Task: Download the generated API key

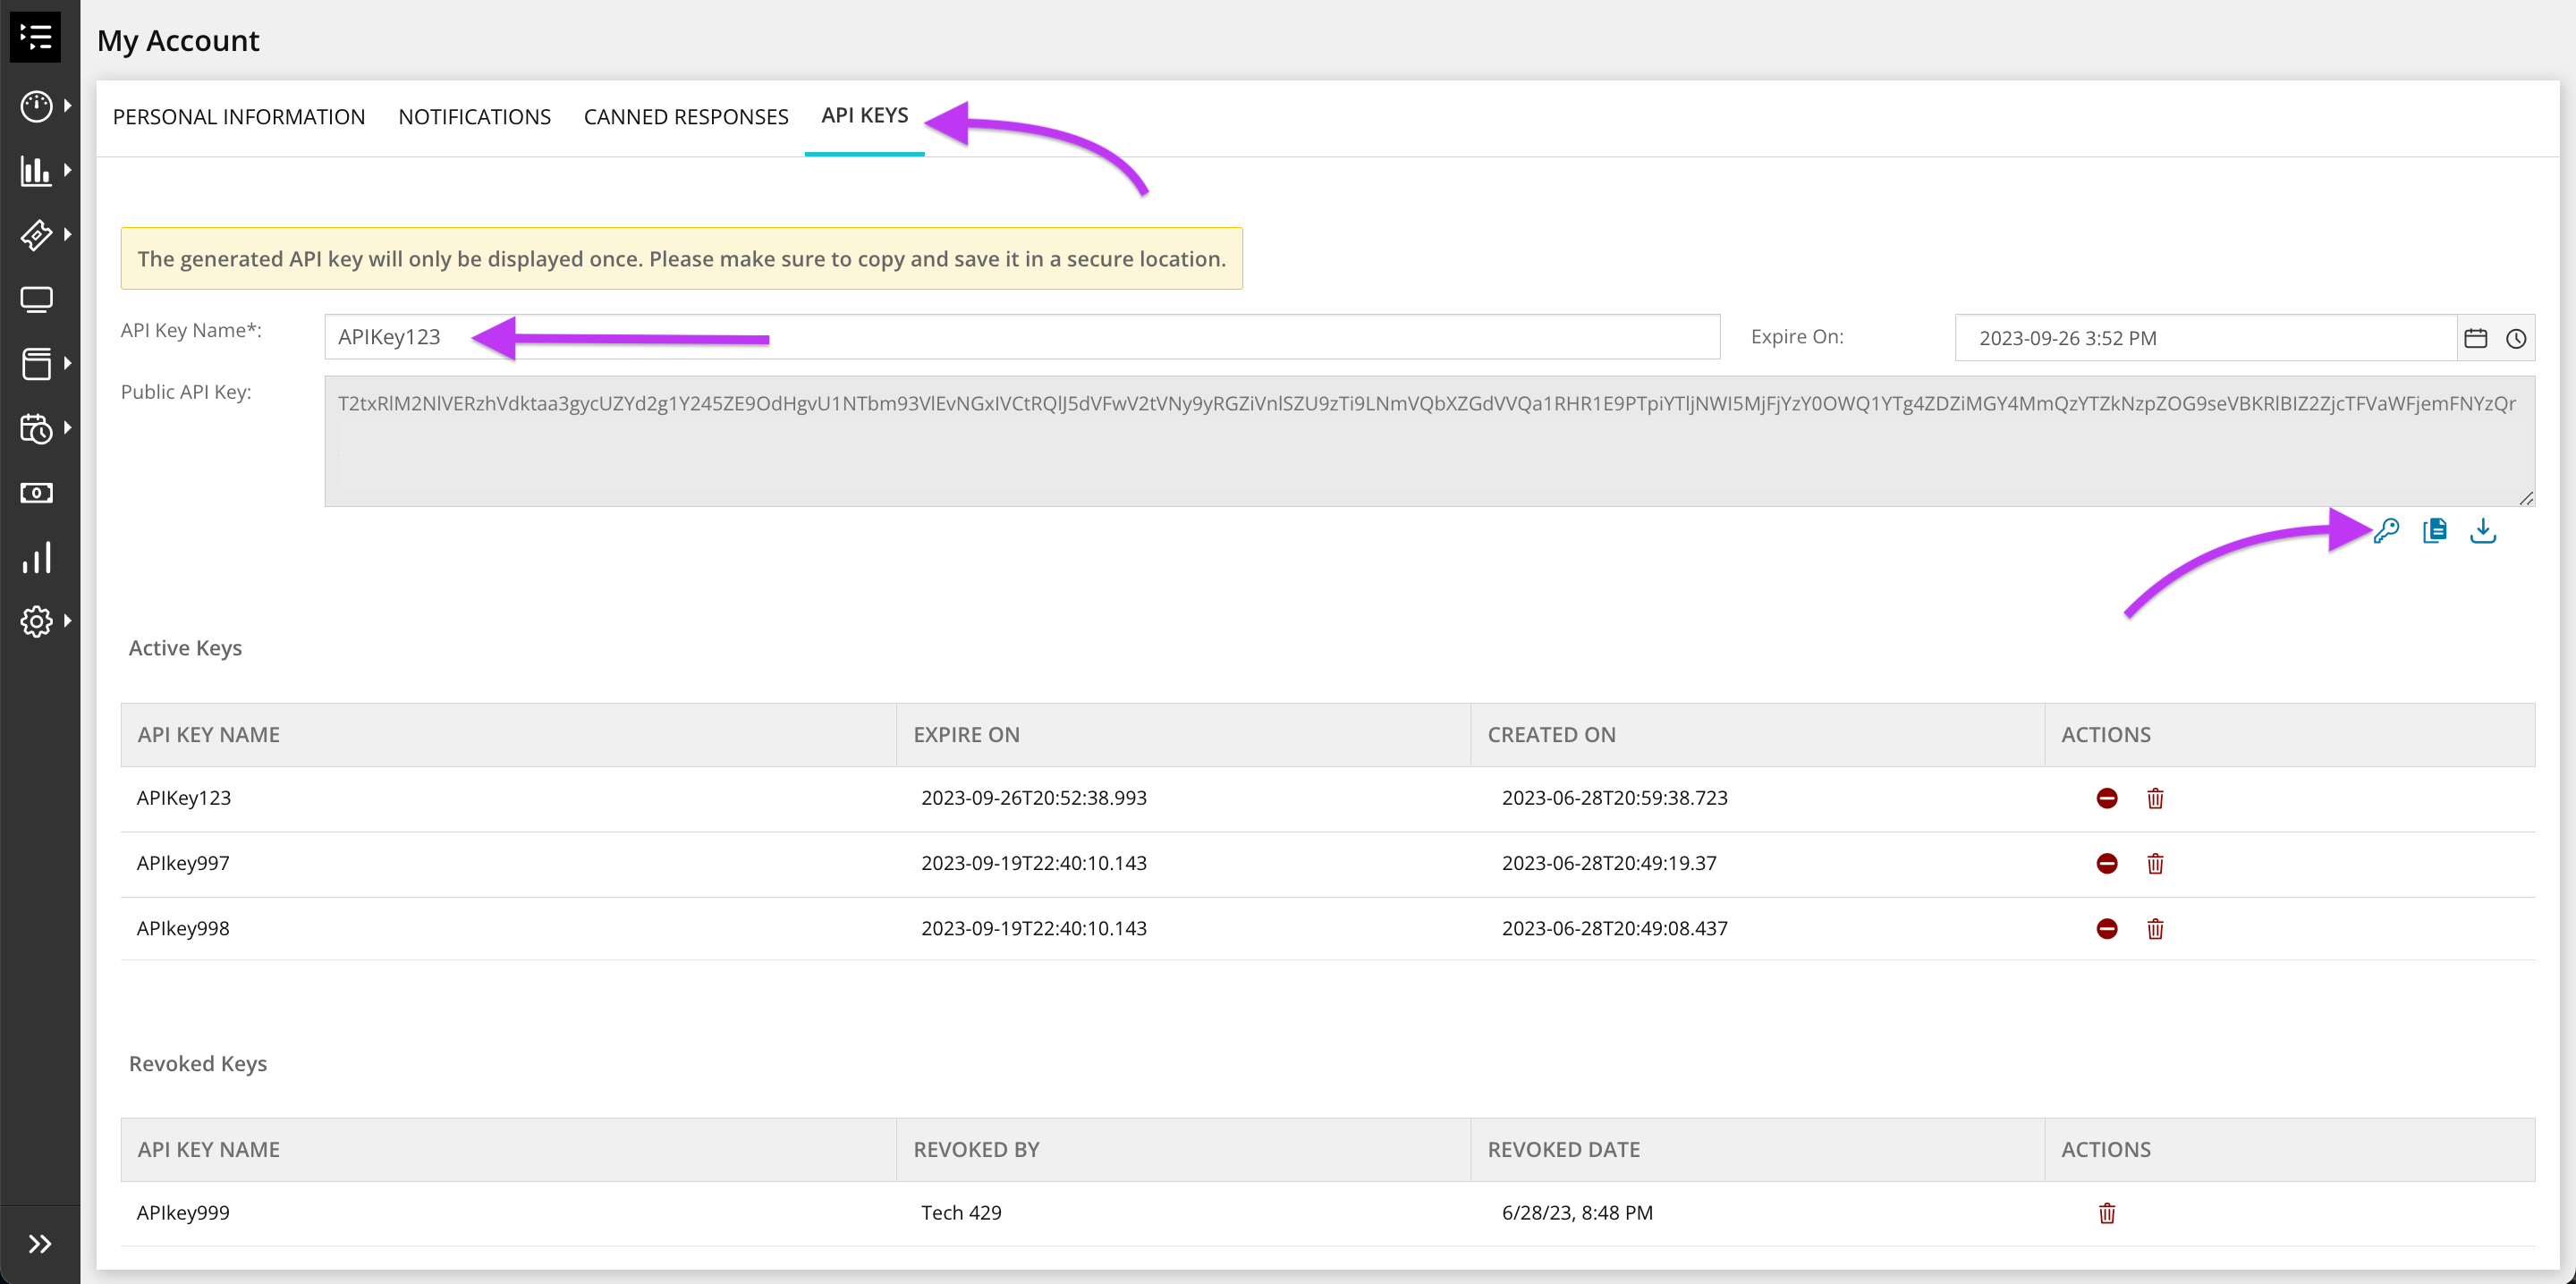Action: tap(2483, 531)
